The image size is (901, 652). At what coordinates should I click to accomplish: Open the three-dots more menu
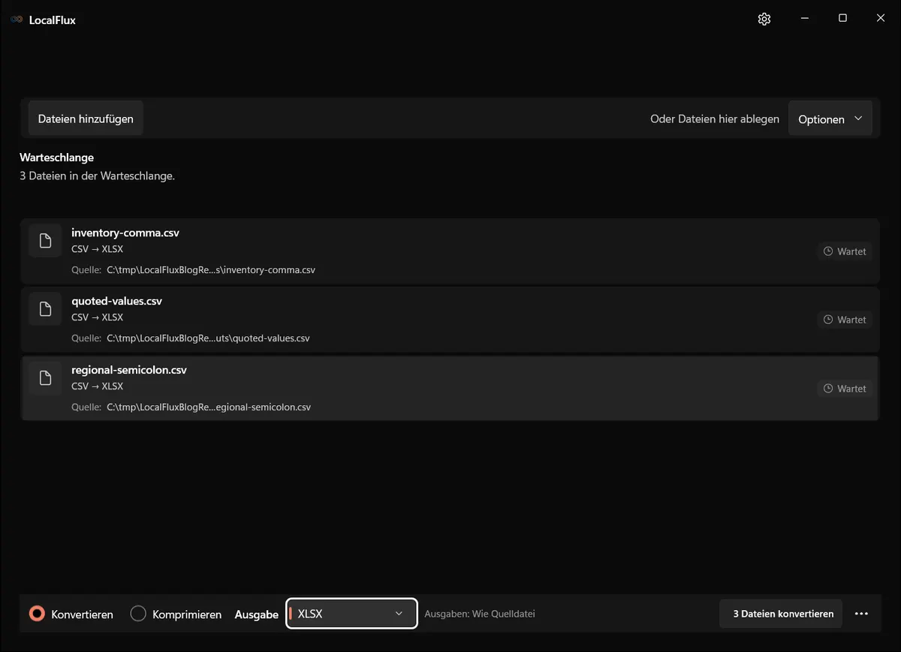861,614
